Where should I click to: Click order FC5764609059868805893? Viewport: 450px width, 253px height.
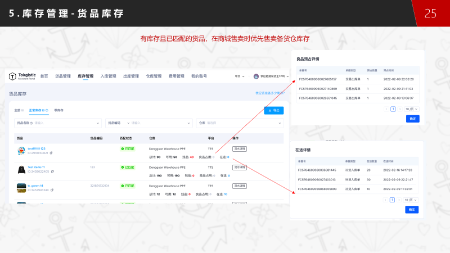317,189
